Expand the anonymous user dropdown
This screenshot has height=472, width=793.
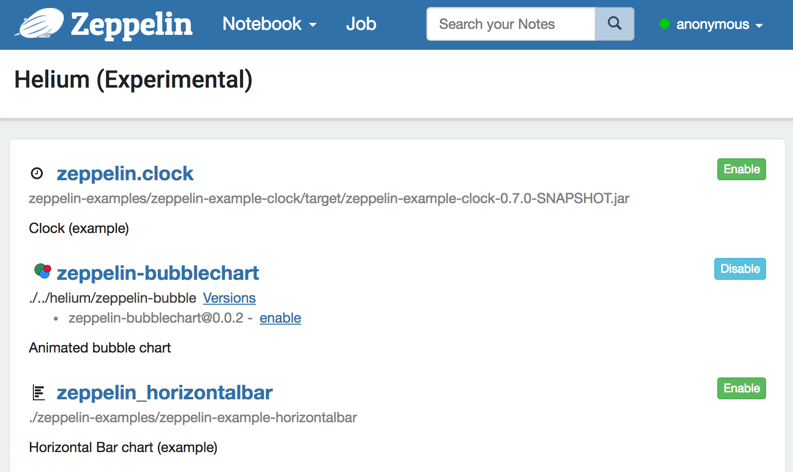pos(719,24)
